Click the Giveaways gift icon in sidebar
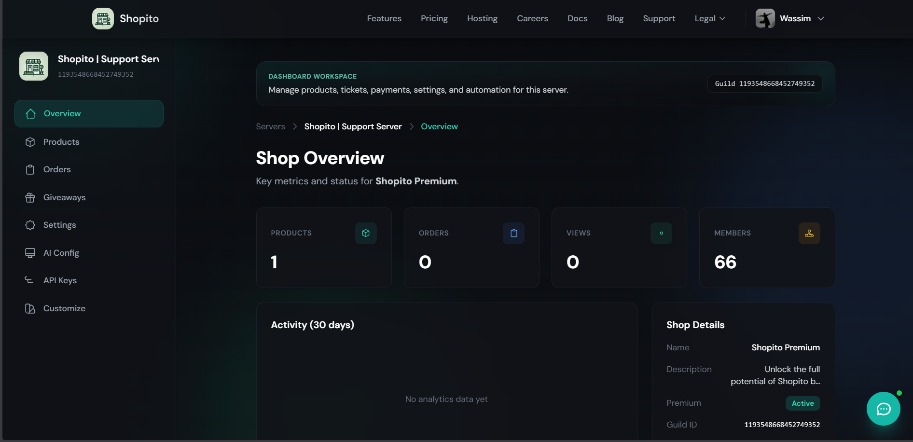 tap(30, 197)
